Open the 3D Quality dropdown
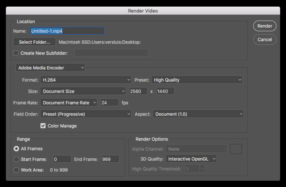This screenshot has height=187, width=286. coord(191,159)
